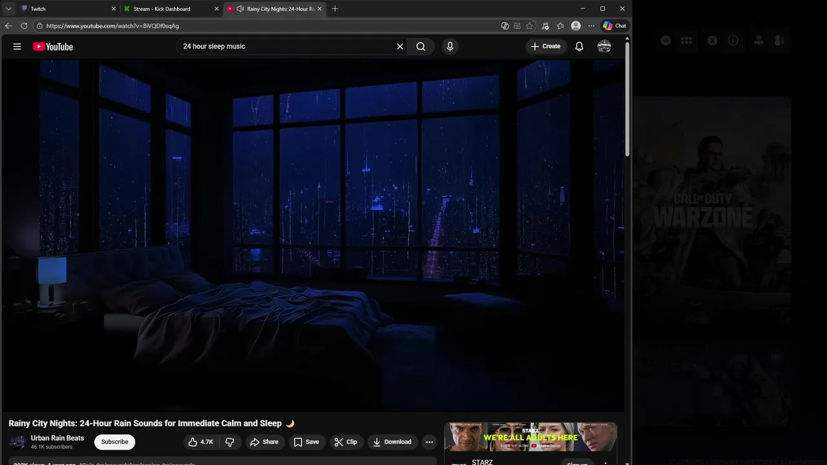Image resolution: width=827 pixels, height=465 pixels.
Task: Click grid icon in background window
Action: [686, 40]
